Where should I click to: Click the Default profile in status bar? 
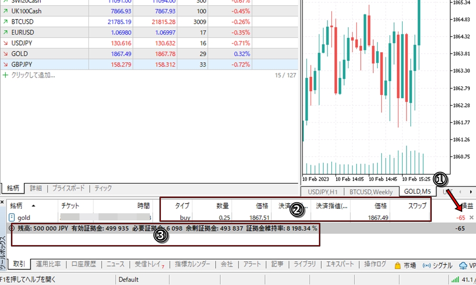point(129,280)
